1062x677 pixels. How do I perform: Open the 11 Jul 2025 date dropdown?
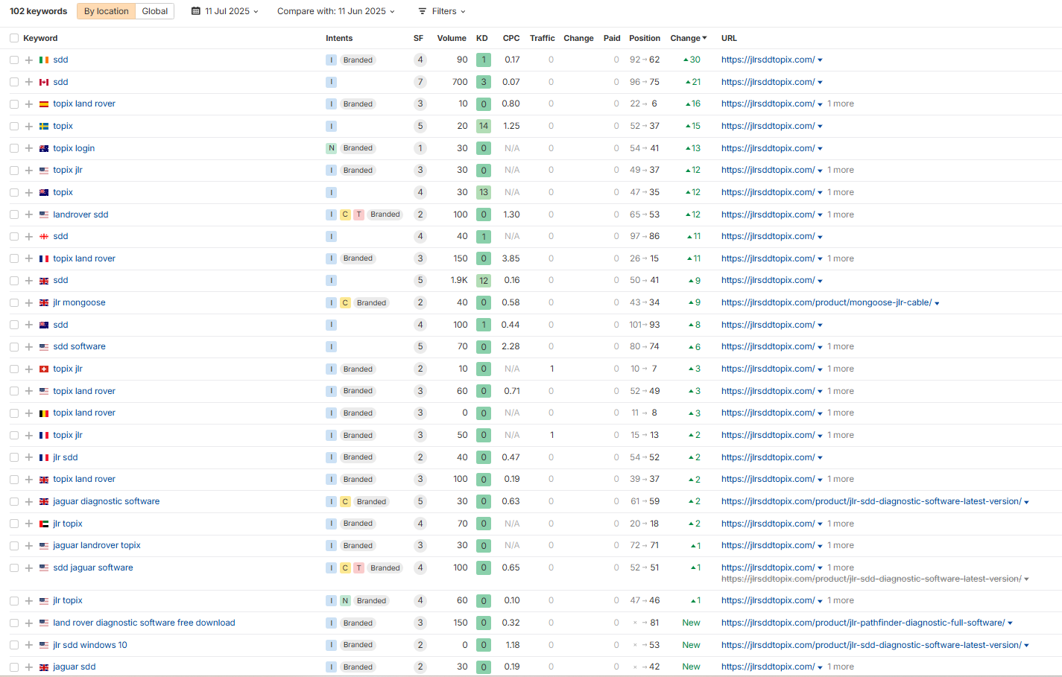pyautogui.click(x=225, y=11)
